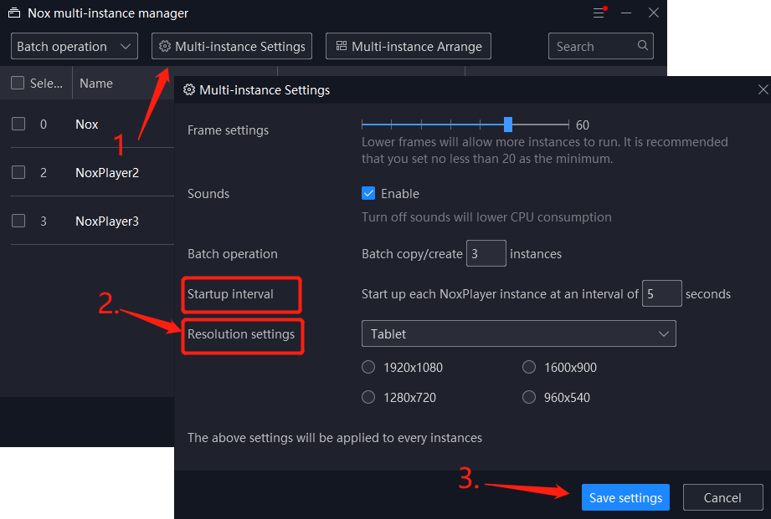Open the hamburger menu with red dot

599,13
